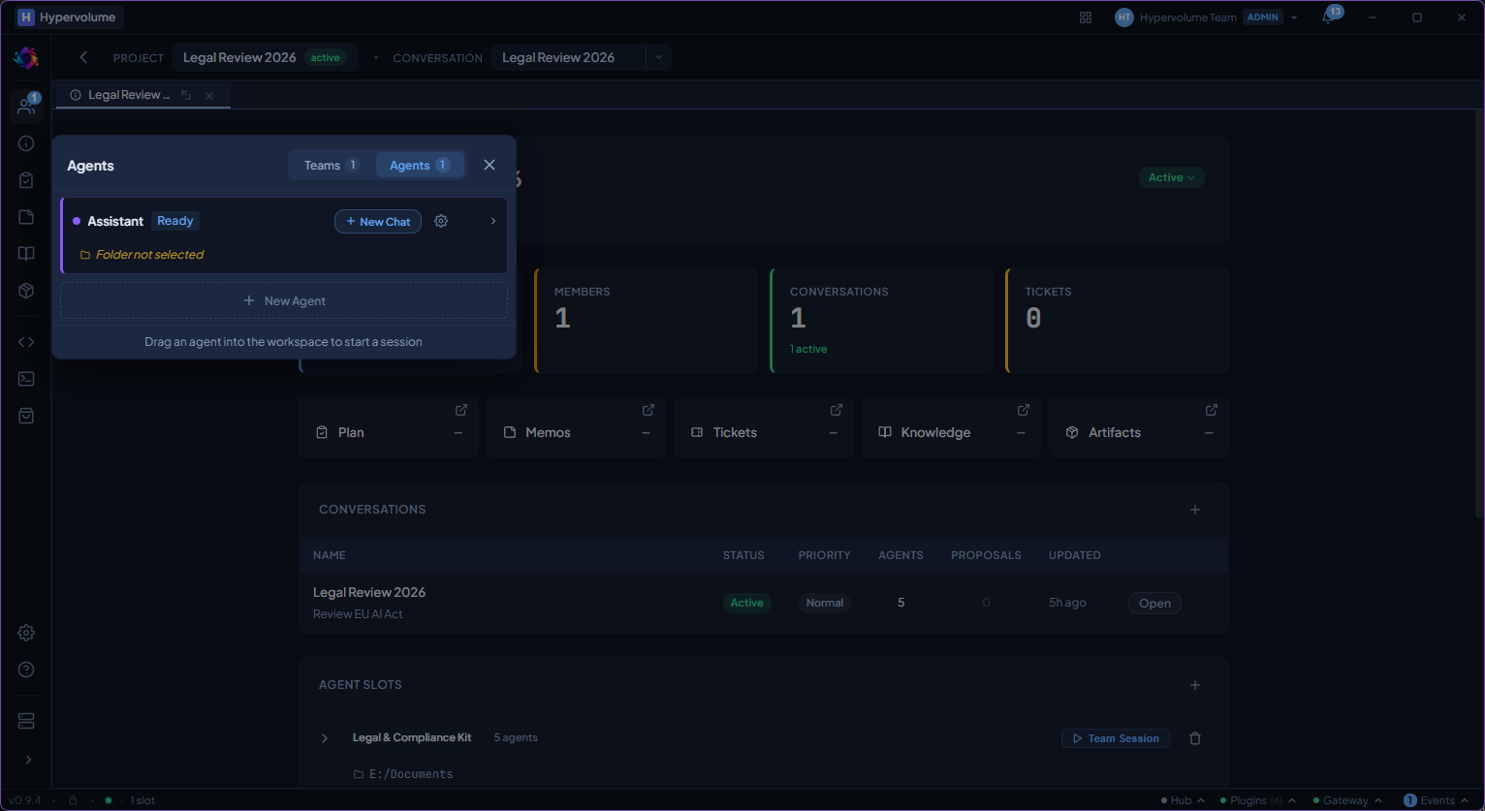Expand the Hub status menu

(1182, 800)
